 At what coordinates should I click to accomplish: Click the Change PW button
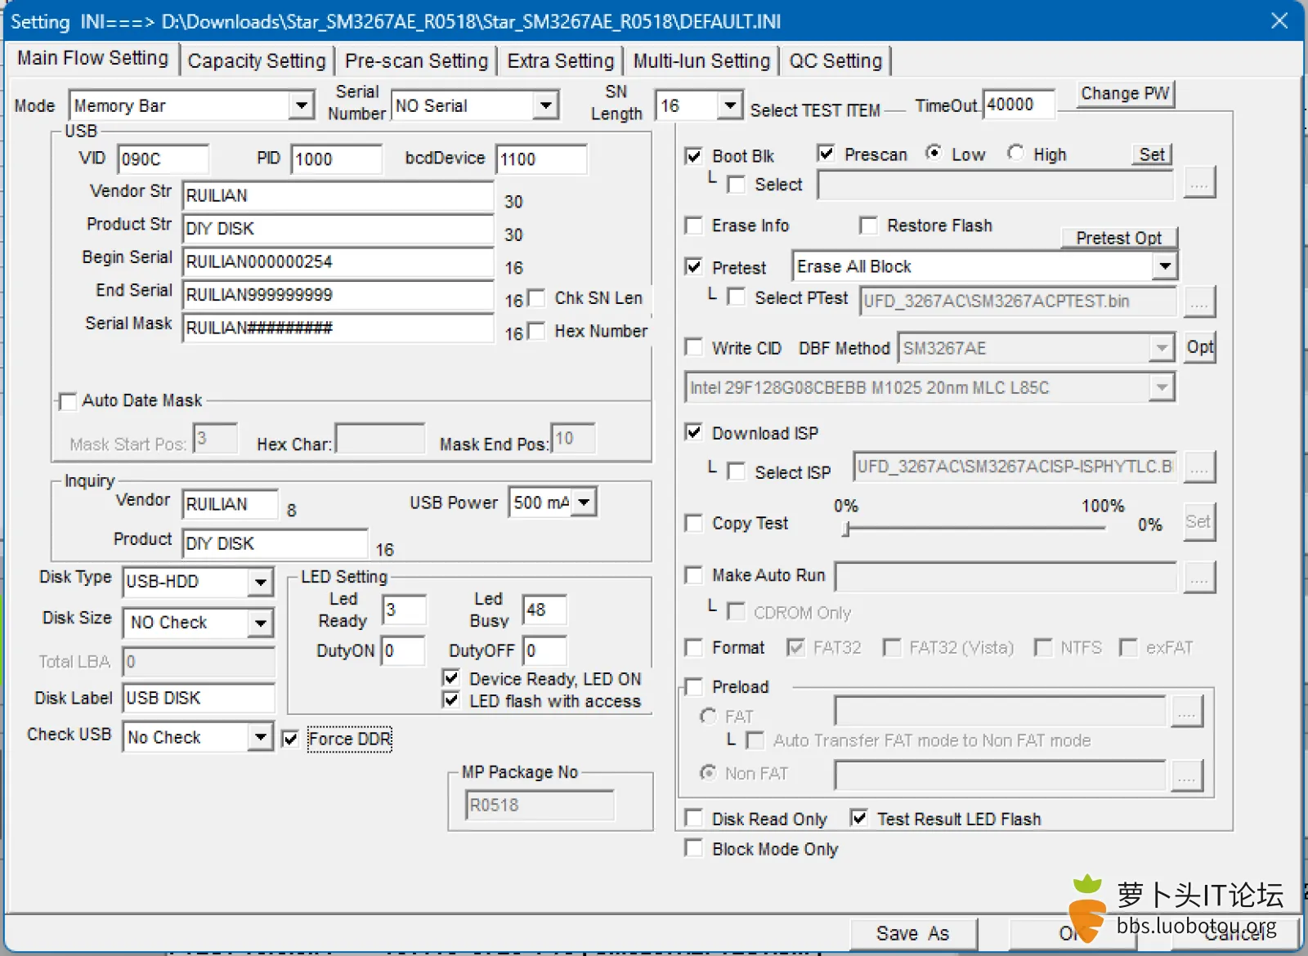(x=1125, y=94)
